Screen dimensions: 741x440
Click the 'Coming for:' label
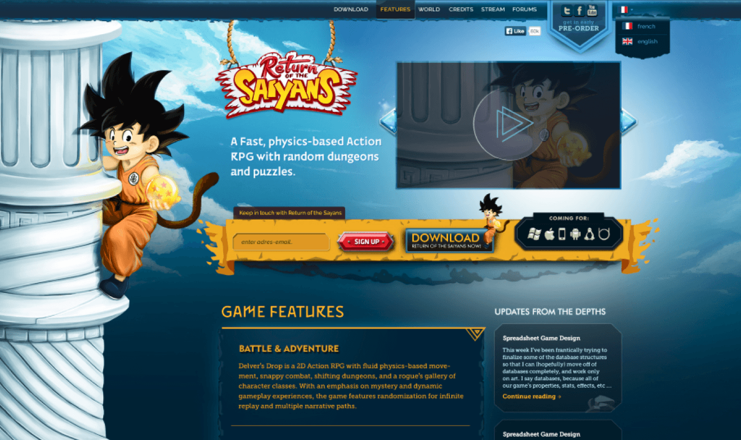tap(569, 218)
